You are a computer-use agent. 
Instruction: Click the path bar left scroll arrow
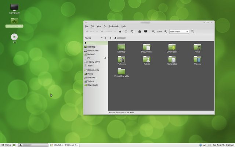click(x=111, y=38)
